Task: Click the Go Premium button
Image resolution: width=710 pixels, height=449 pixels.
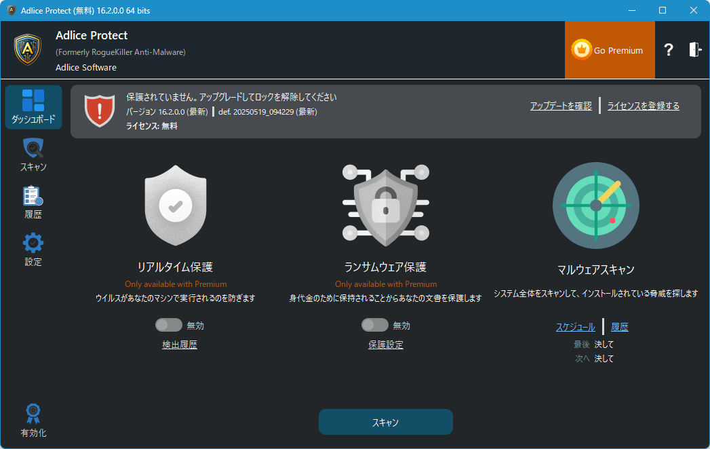Action: tap(610, 50)
